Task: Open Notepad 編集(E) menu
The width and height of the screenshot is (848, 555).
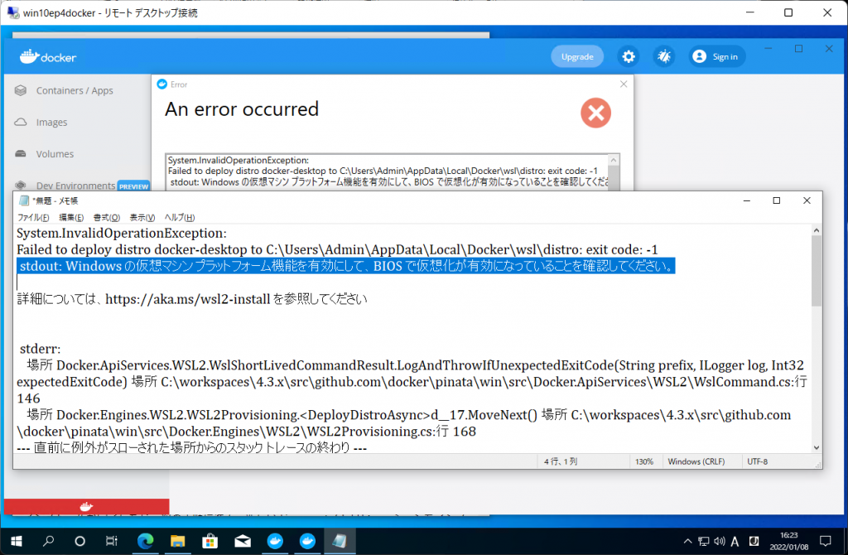Action: (x=71, y=218)
